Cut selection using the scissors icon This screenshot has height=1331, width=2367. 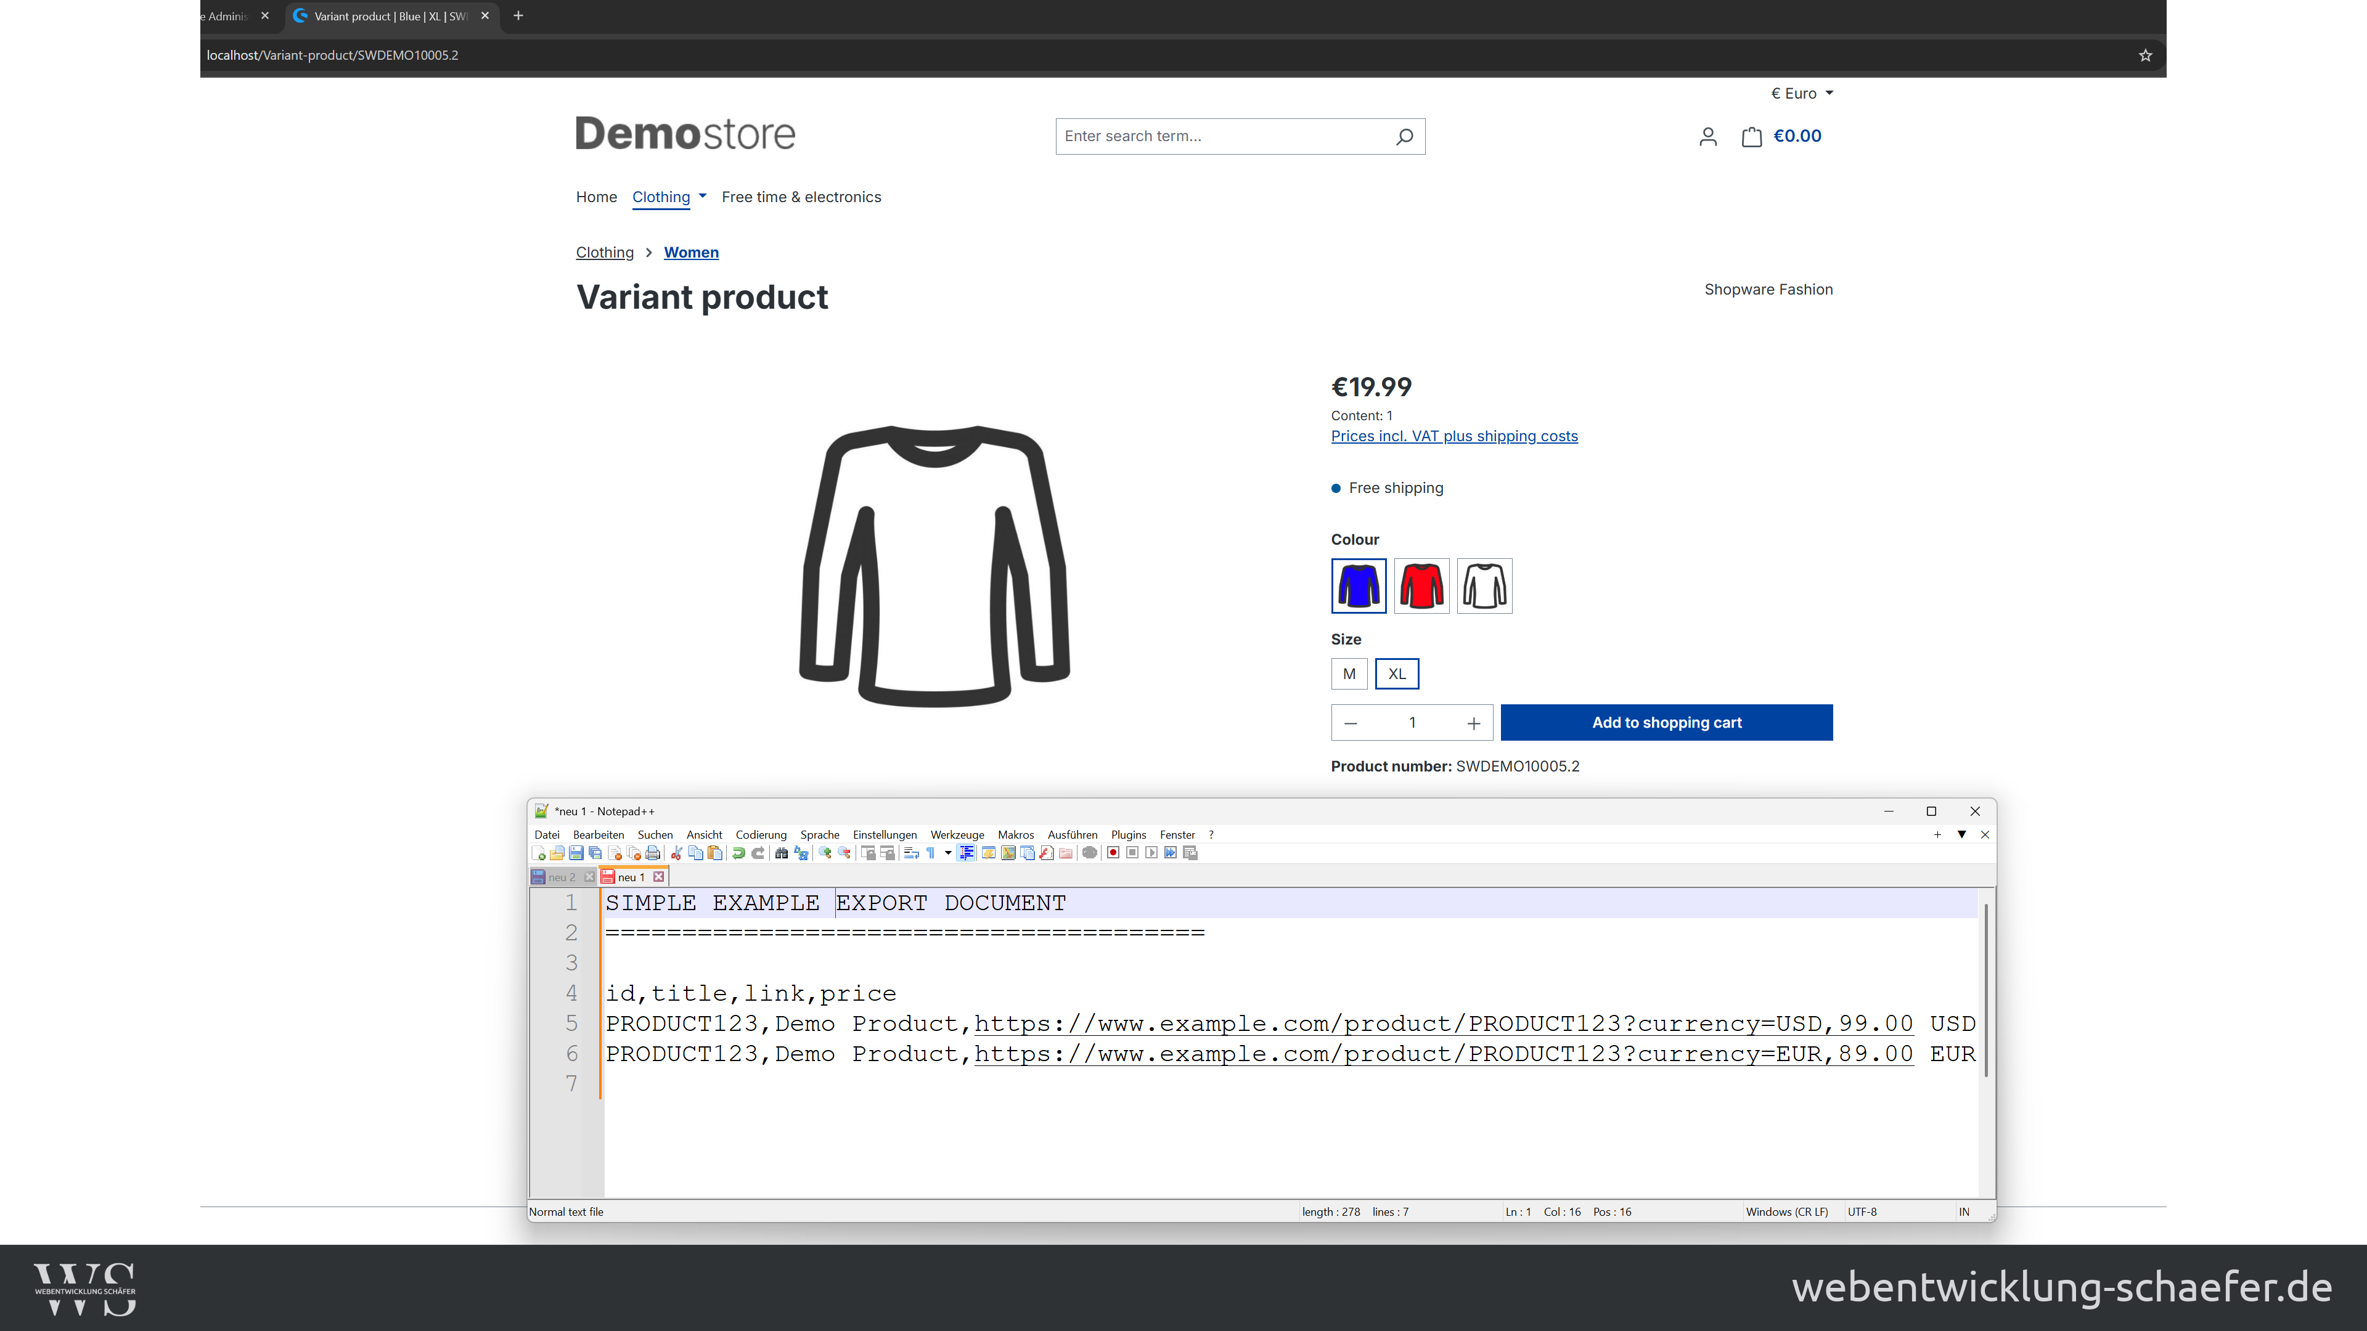point(677,852)
